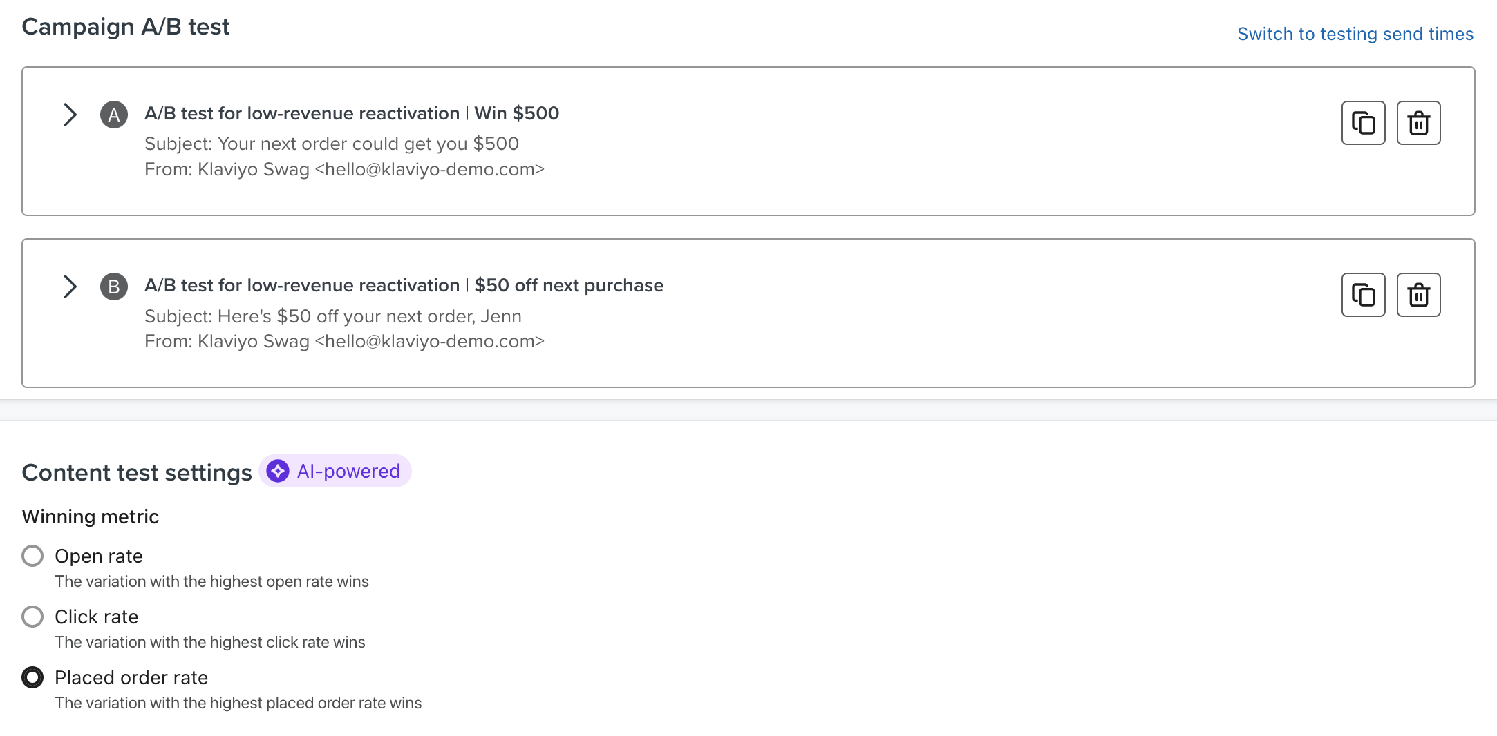Click the circled A variation badge
Screen dimensions: 1497x736
[x=114, y=115]
